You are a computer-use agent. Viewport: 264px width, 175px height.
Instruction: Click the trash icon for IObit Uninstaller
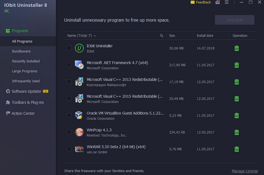(x=237, y=48)
